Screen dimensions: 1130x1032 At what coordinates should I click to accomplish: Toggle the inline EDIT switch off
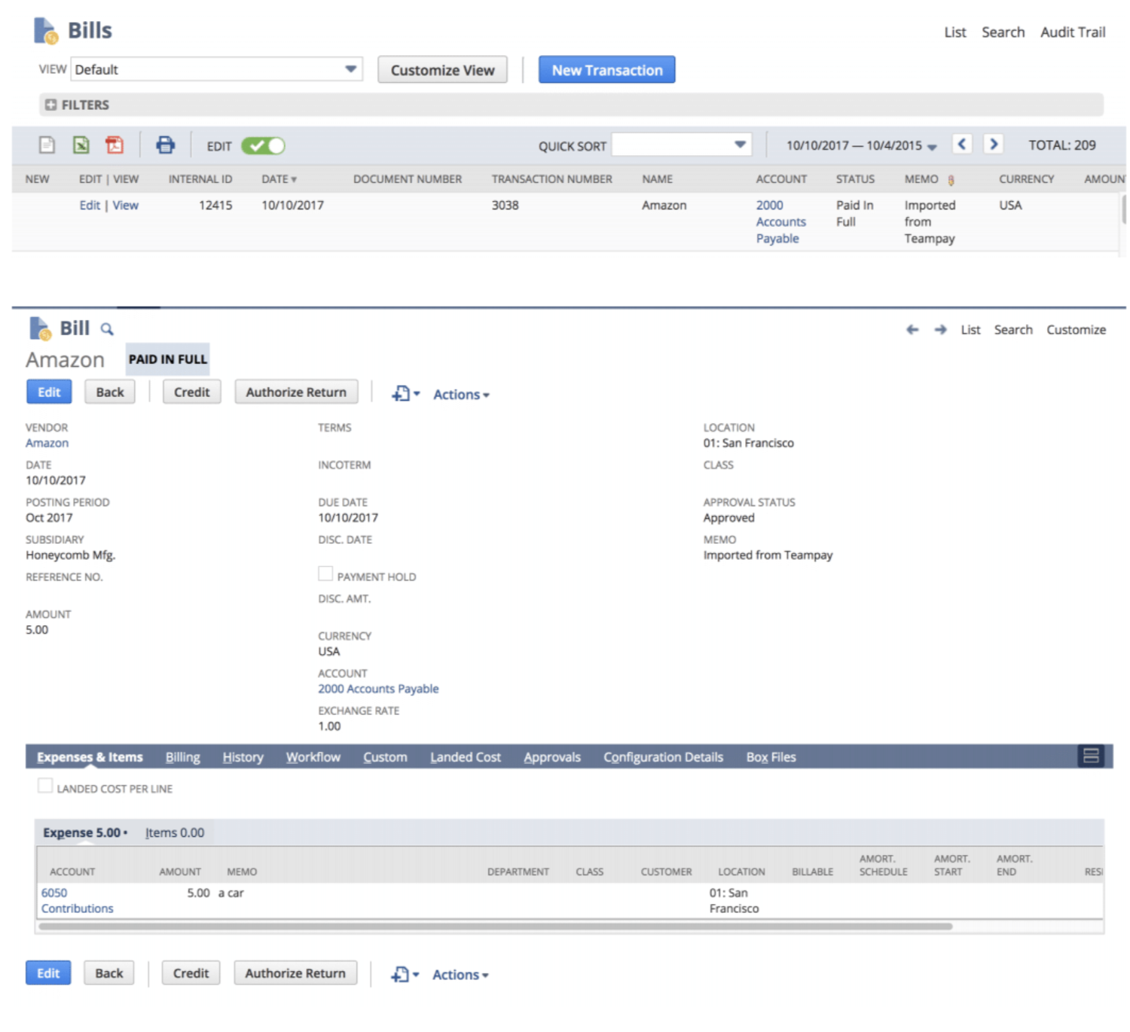point(263,145)
